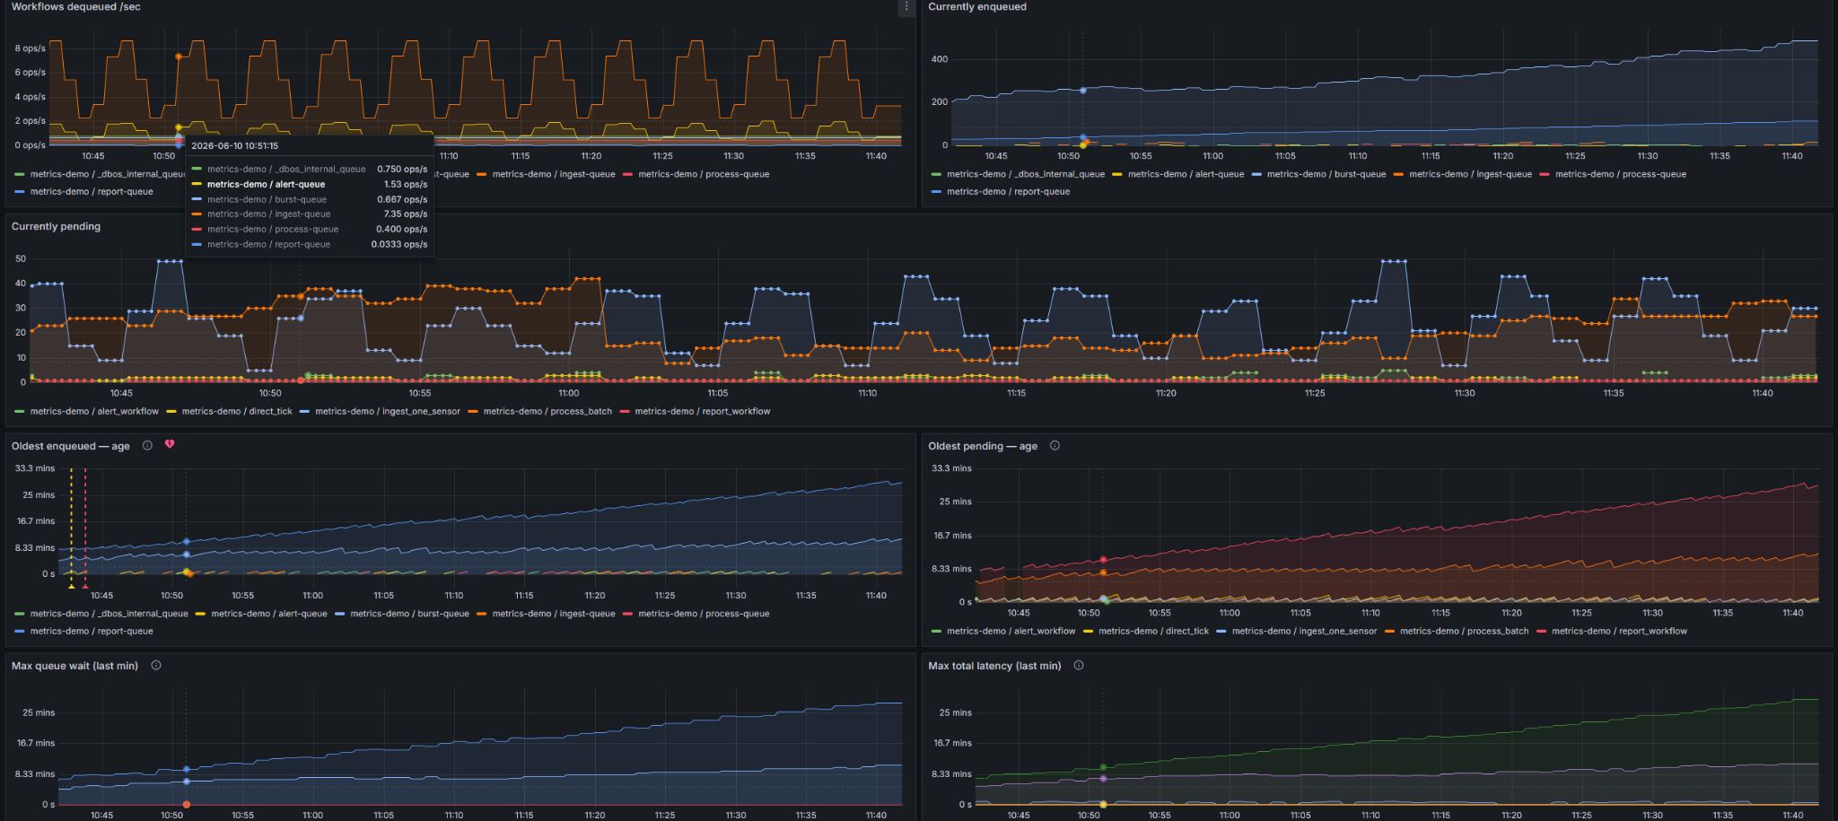Screen dimensions: 1838x821
Task: Toggle process-queue series in Currently enqueued legend
Action: tap(1621, 175)
